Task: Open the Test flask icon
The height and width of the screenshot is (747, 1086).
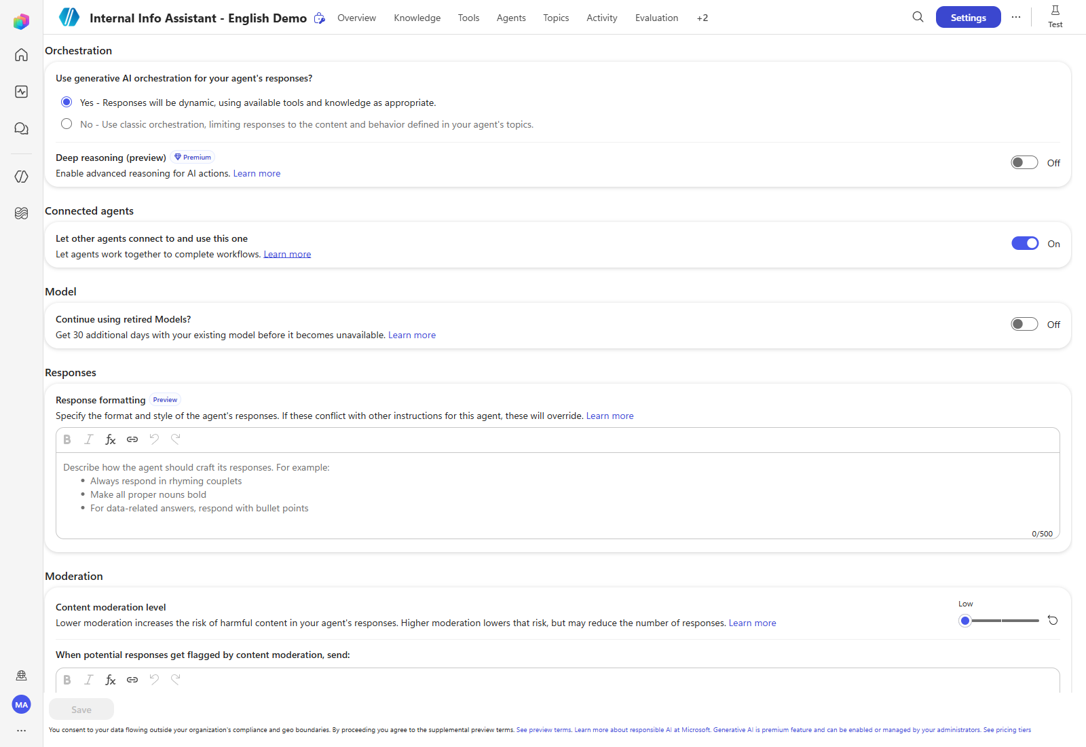Action: pos(1055,16)
